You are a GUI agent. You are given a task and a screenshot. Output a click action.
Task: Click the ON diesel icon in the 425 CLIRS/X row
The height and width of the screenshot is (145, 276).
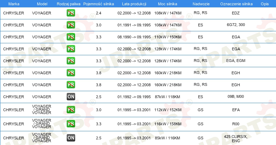point(71,138)
